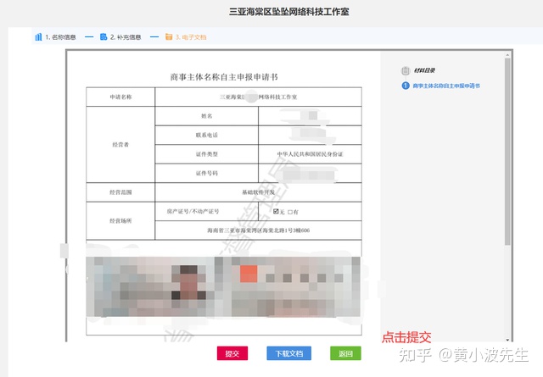The height and width of the screenshot is (377, 543).
Task: Click the 电子文档 step folder icon
Action: pyautogui.click(x=168, y=37)
